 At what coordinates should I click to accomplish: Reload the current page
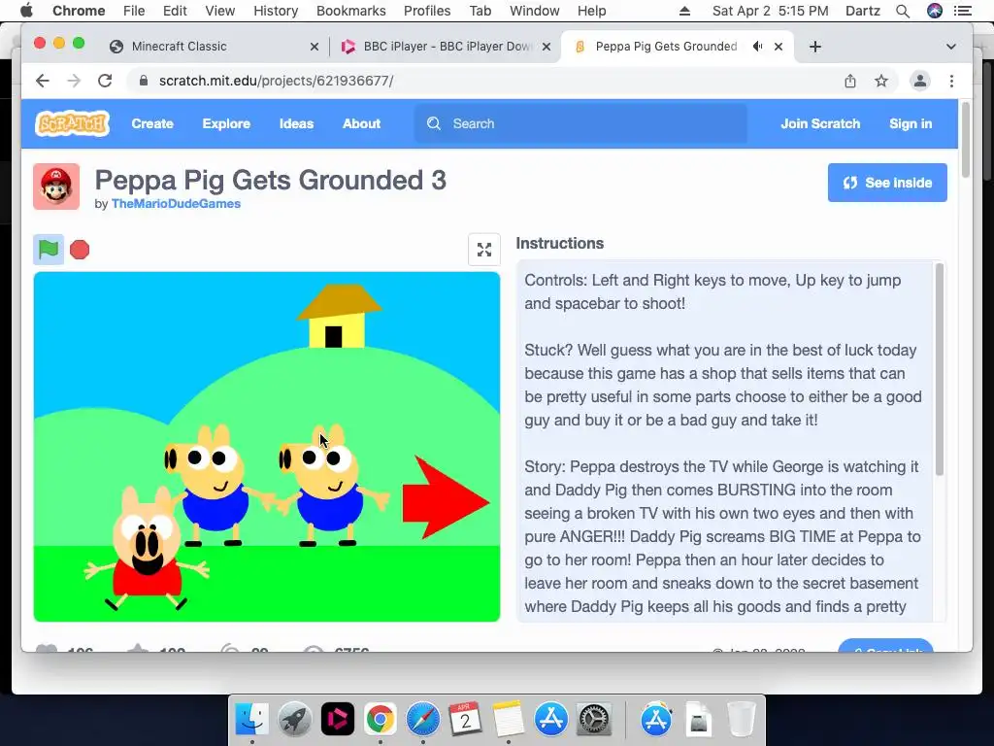point(105,81)
